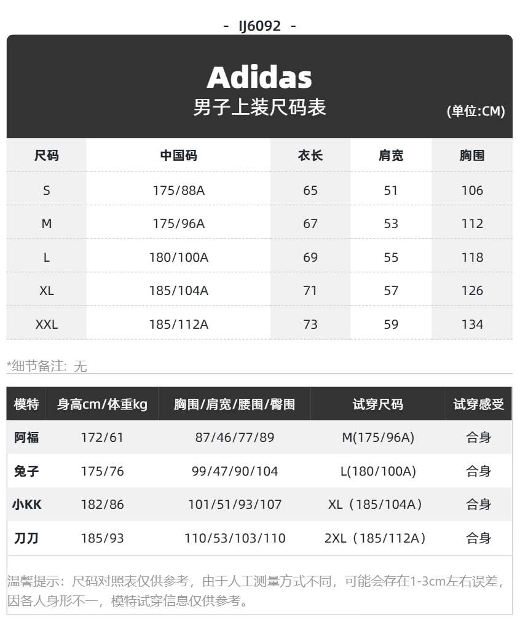Select the XXL size row label
Screen dimensions: 520x628
click(x=47, y=324)
